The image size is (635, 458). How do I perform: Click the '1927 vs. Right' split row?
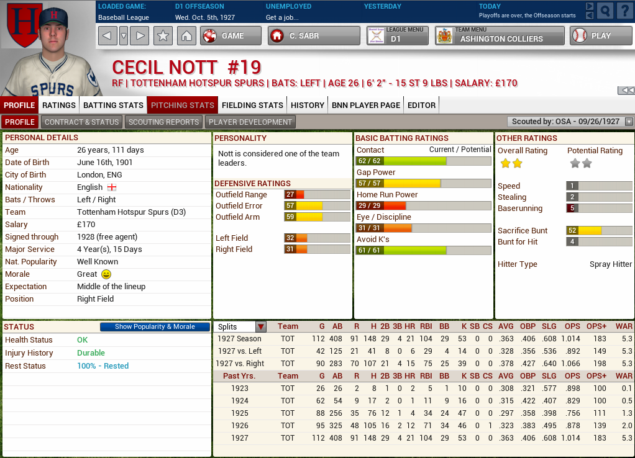click(x=424, y=364)
